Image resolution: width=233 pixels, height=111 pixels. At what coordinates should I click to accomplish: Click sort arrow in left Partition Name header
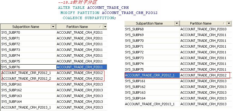coord(100,27)
